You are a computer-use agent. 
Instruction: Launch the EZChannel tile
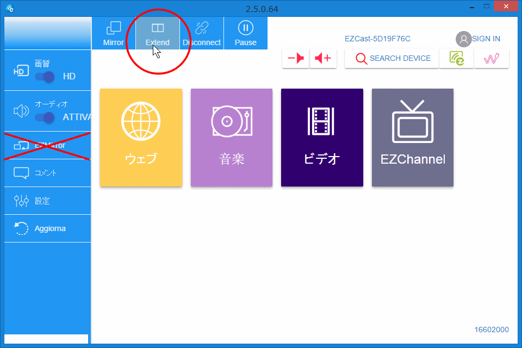pyautogui.click(x=412, y=138)
